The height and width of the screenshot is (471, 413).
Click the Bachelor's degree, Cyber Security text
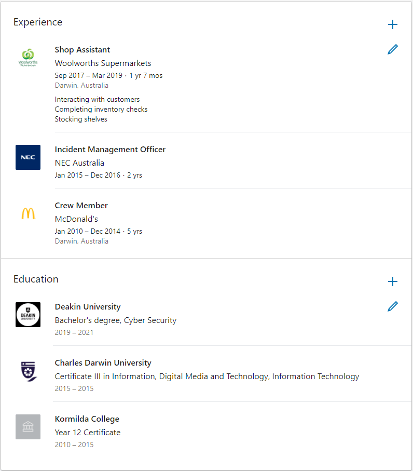[x=116, y=320]
